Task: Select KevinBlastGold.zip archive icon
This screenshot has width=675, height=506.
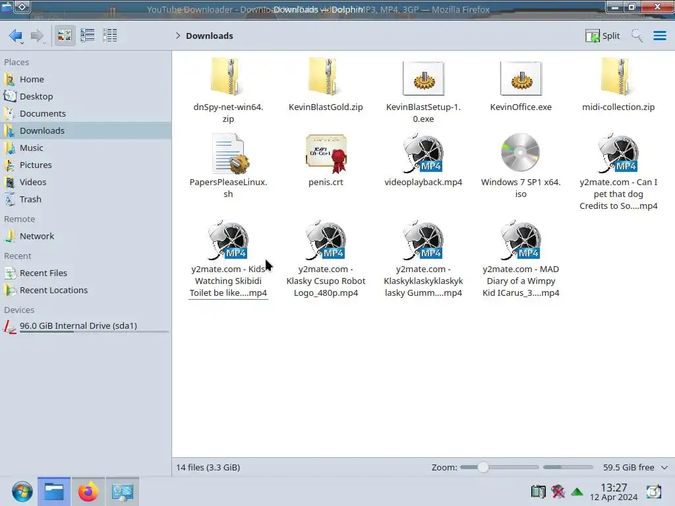Action: click(x=326, y=76)
